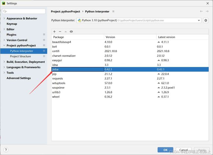Expand the Tools section
This screenshot has height=155, width=213.
point(4,73)
